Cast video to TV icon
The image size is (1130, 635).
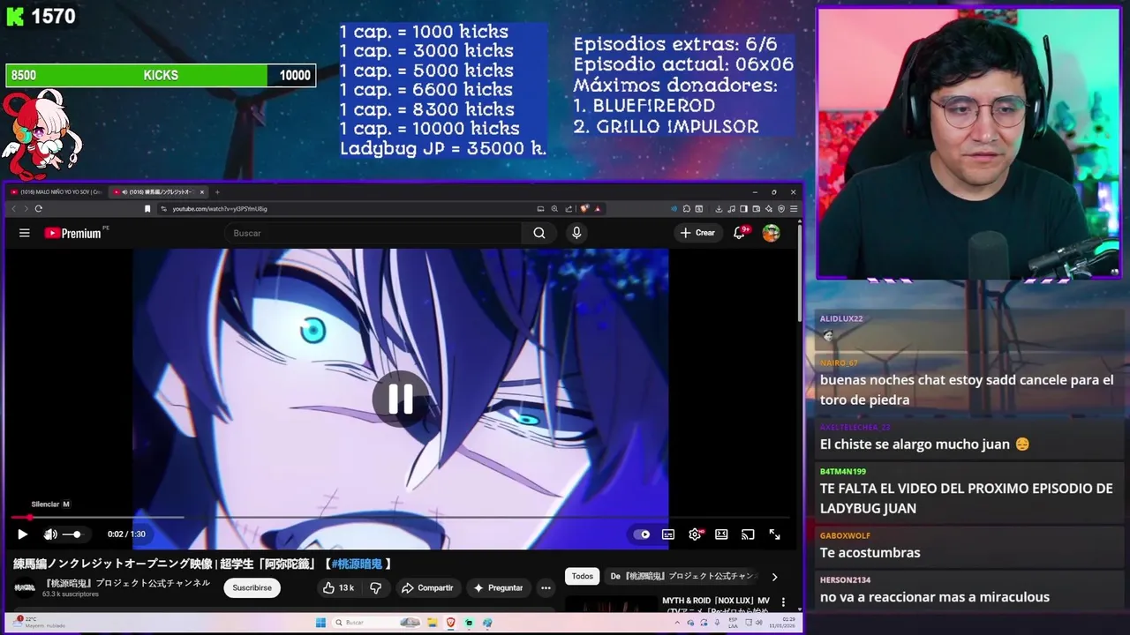748,534
